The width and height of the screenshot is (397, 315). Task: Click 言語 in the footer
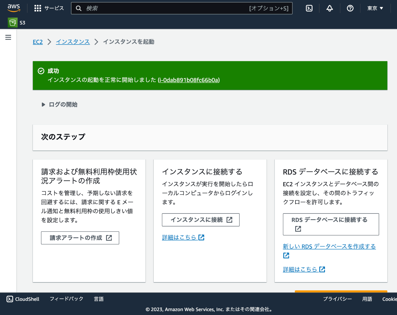99,299
